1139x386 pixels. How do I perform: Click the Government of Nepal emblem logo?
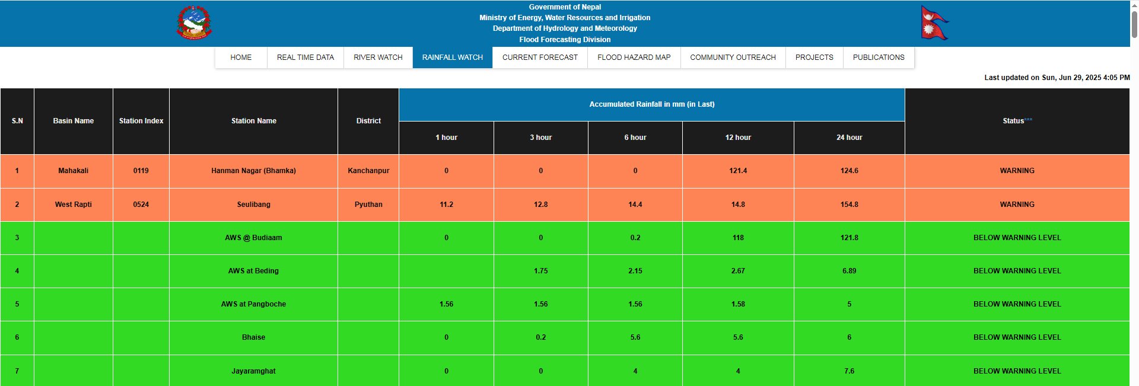click(x=194, y=23)
